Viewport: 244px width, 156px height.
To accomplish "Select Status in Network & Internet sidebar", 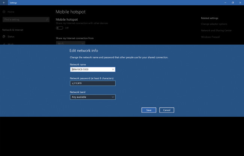I will tap(11, 36).
